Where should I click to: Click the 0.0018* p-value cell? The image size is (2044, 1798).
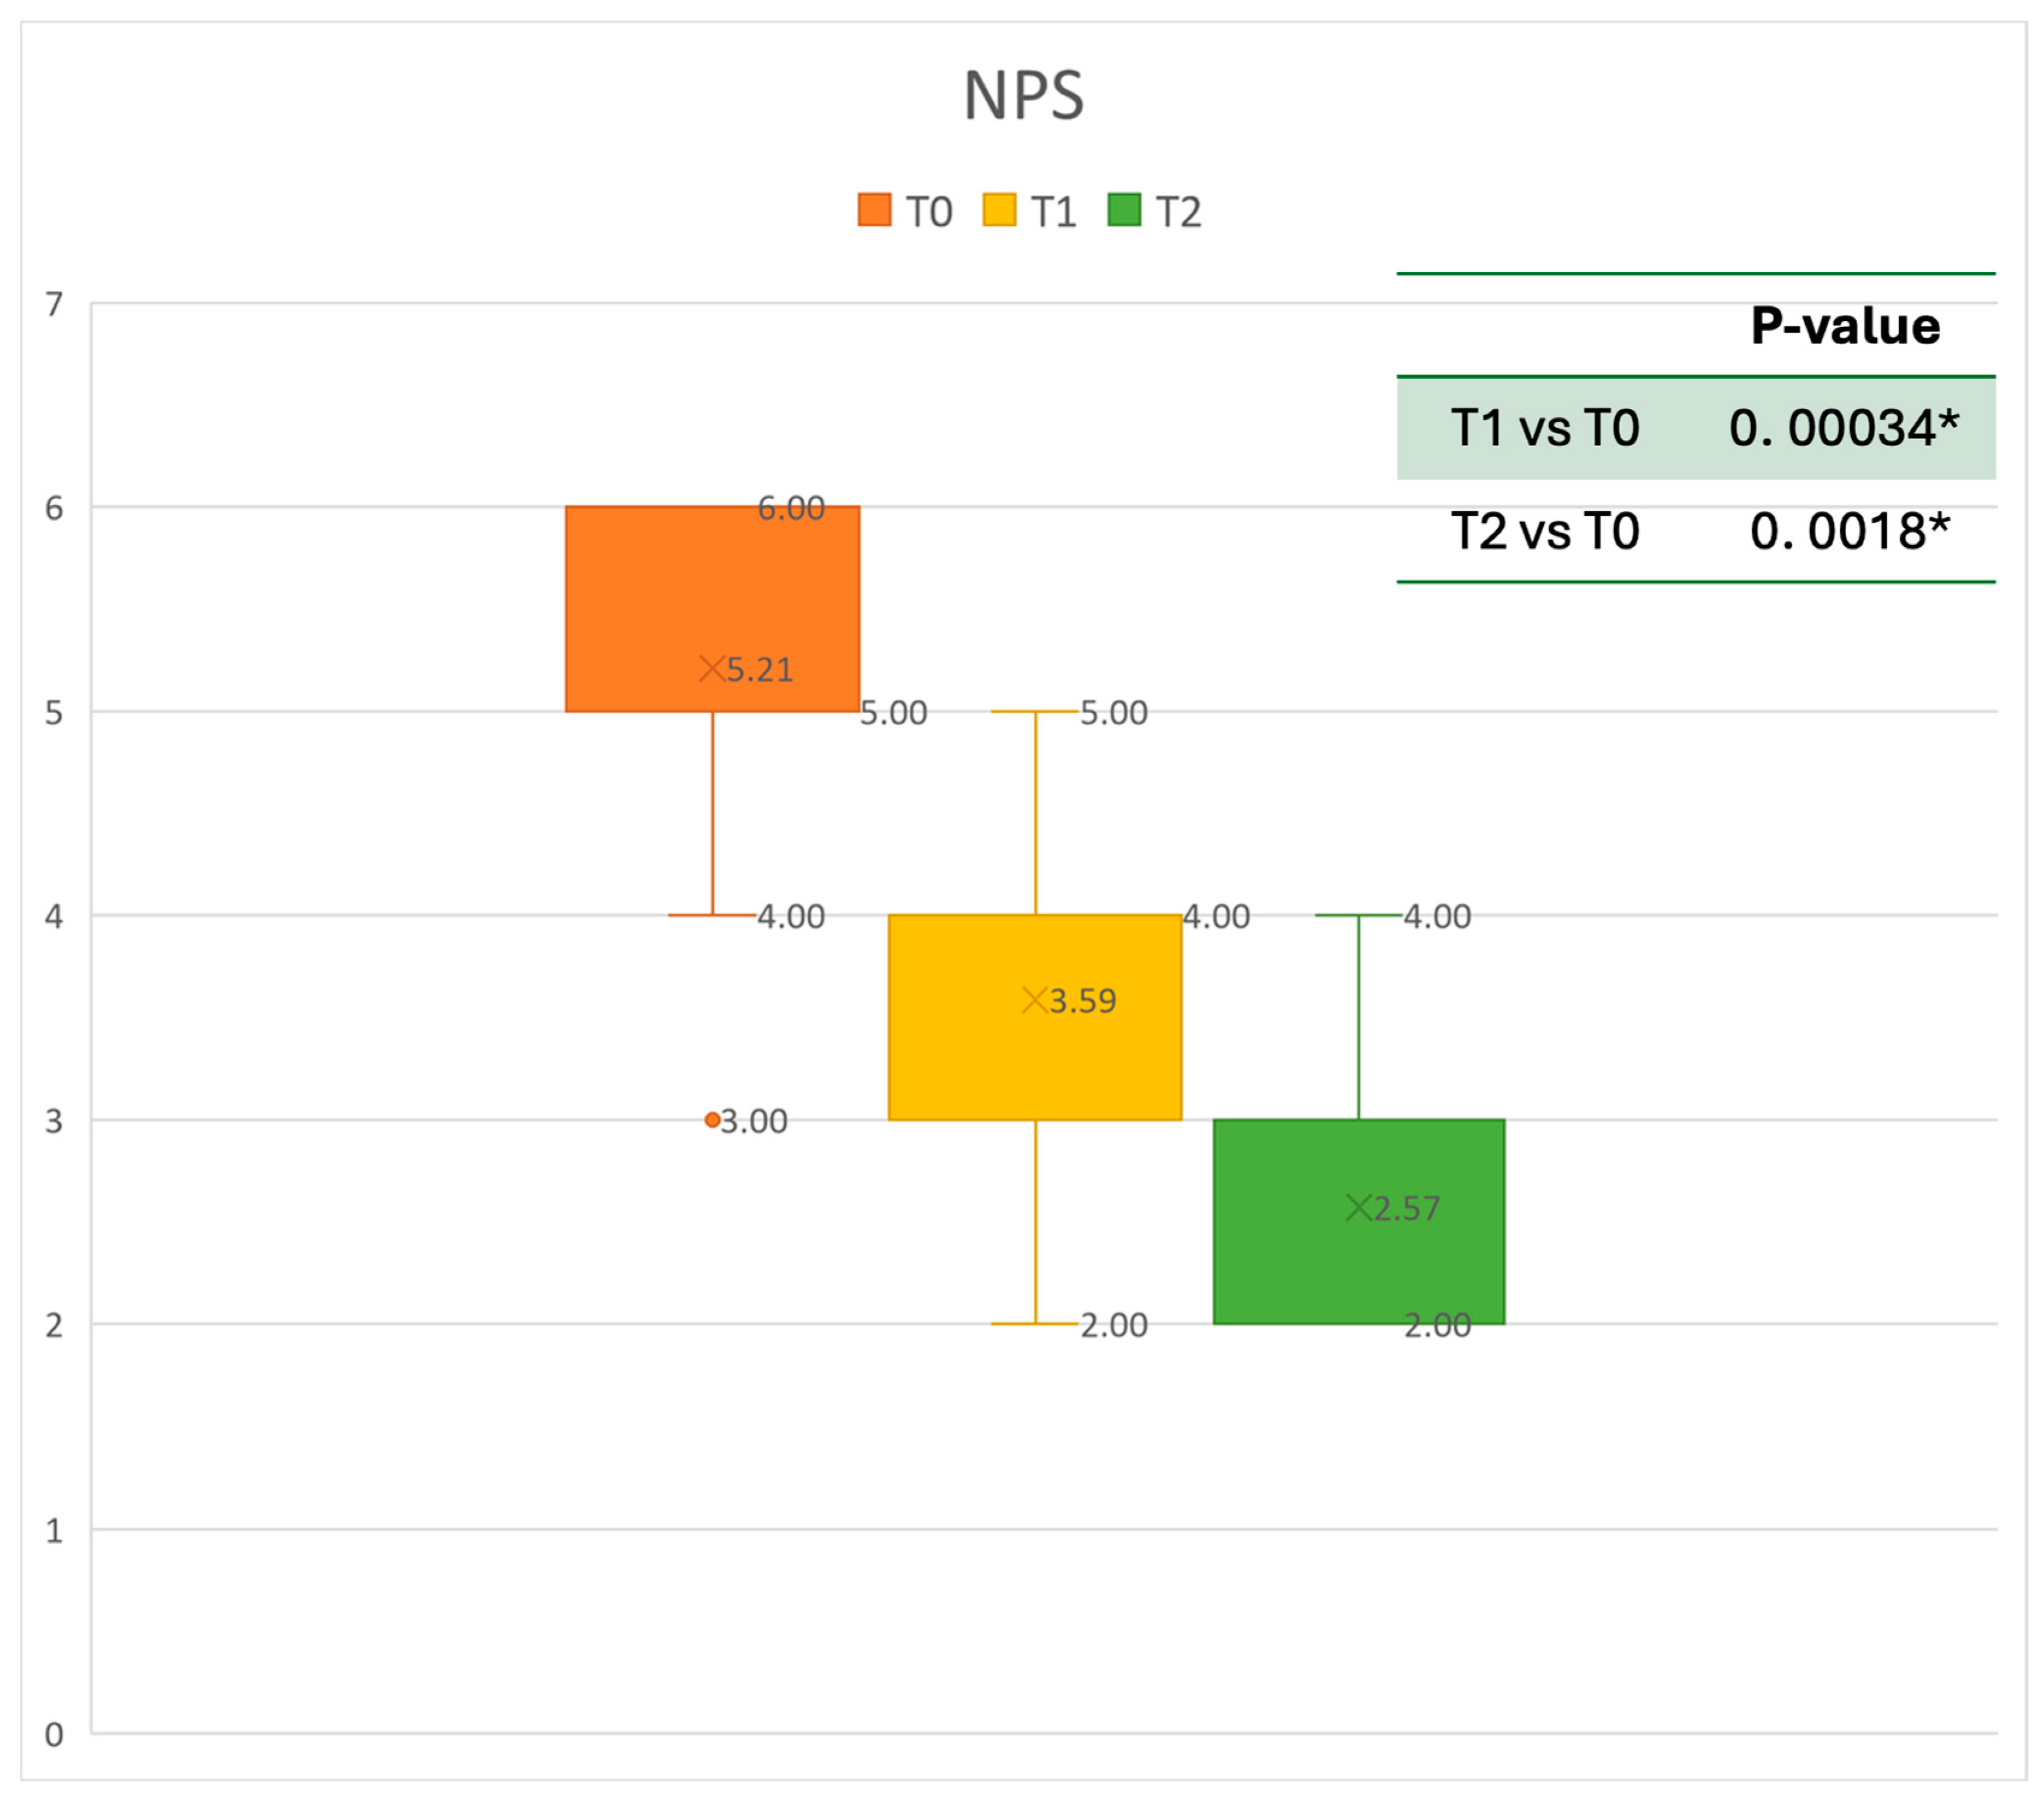pos(1849,531)
